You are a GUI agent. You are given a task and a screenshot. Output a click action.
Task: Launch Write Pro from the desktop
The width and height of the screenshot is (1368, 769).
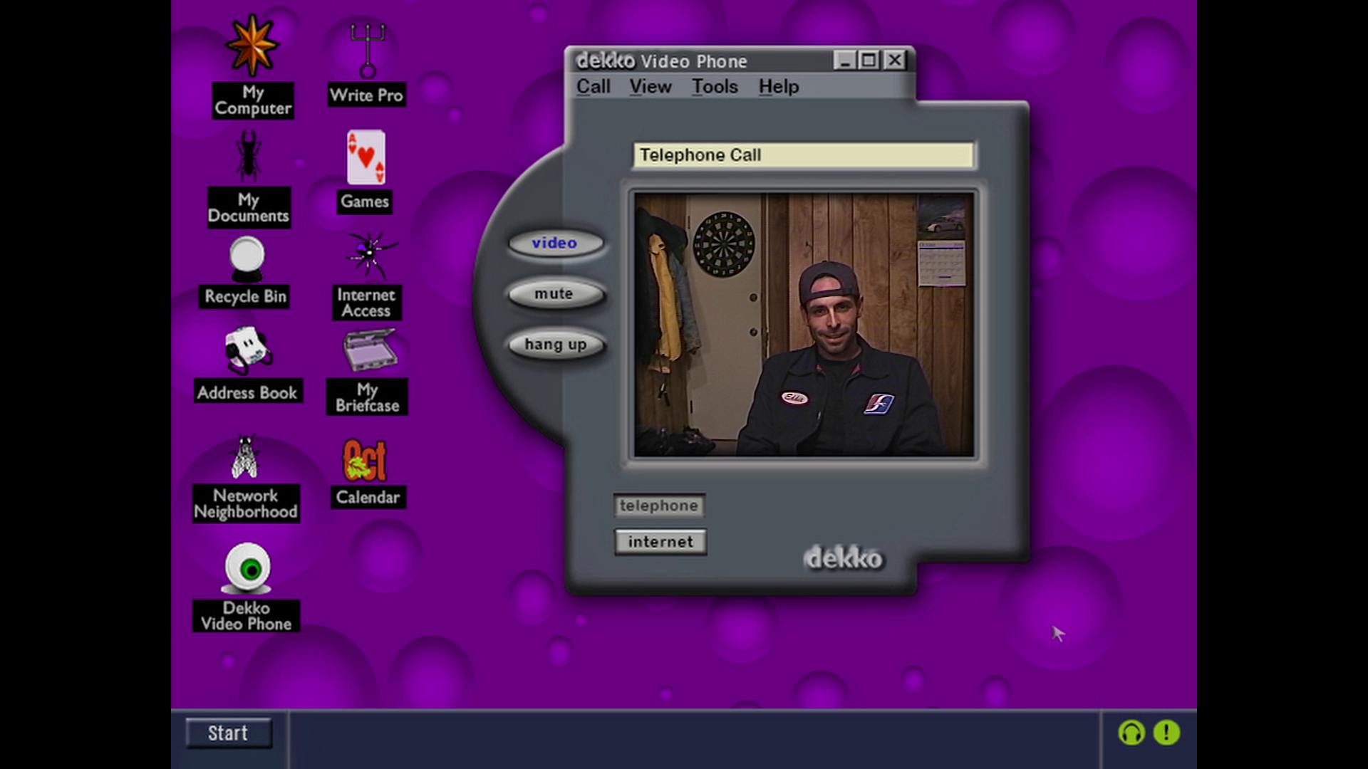(x=368, y=51)
